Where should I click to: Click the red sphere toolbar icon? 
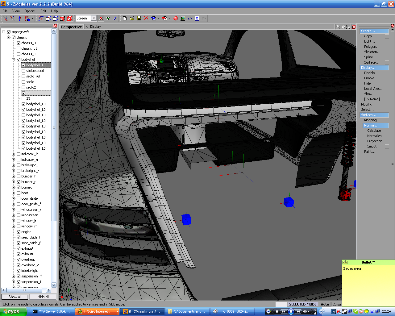[x=176, y=19]
